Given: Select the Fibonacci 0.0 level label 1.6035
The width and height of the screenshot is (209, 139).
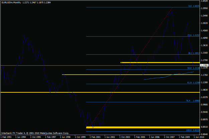Looking at the screenshot, I should coord(194,6).
